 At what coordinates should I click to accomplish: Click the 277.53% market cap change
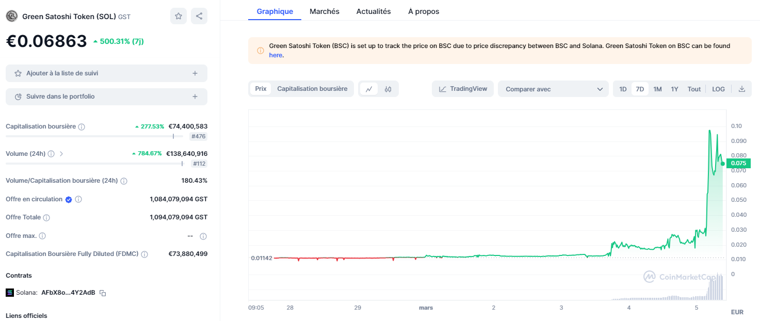click(150, 126)
